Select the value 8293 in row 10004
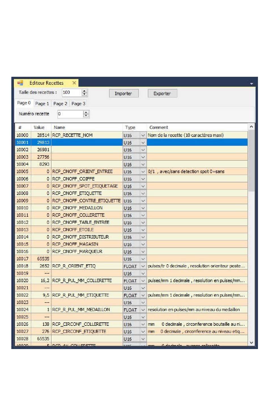The width and height of the screenshot is (269, 402). pyautogui.click(x=41, y=164)
